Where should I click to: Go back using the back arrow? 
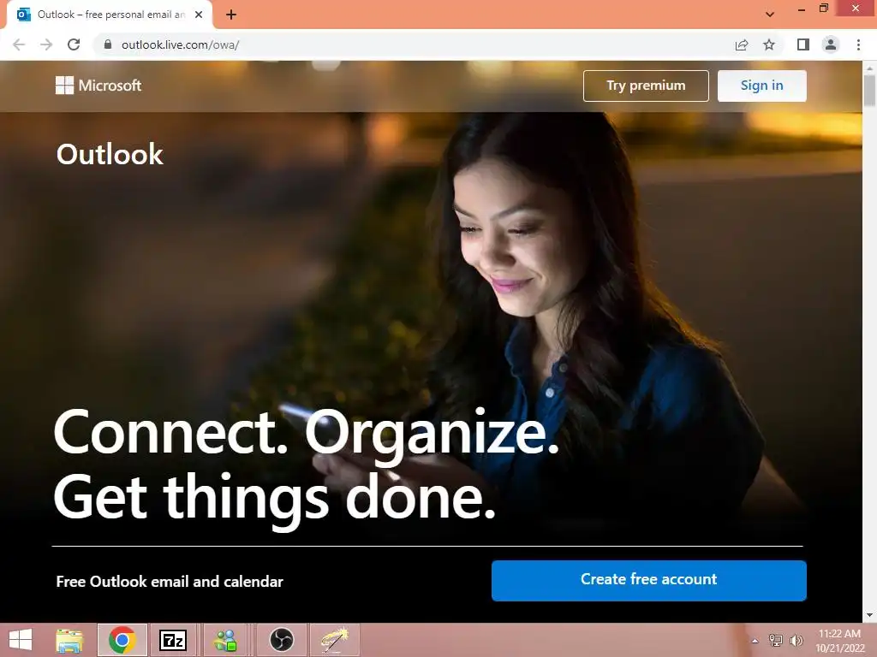[19, 44]
